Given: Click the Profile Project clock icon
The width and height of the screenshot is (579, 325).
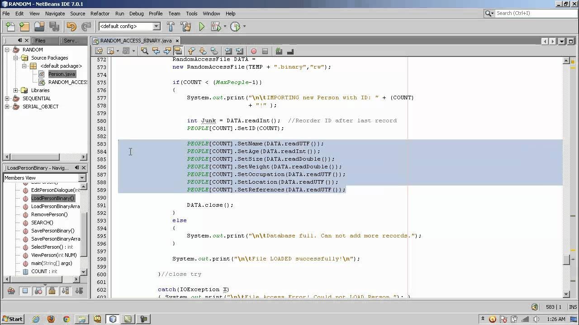Looking at the screenshot, I should [235, 27].
